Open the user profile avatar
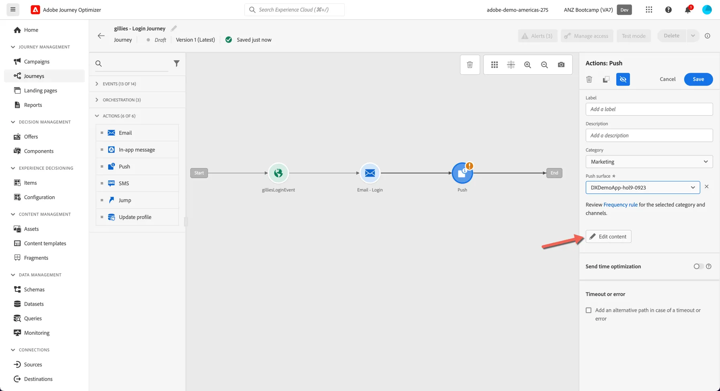 (x=707, y=10)
